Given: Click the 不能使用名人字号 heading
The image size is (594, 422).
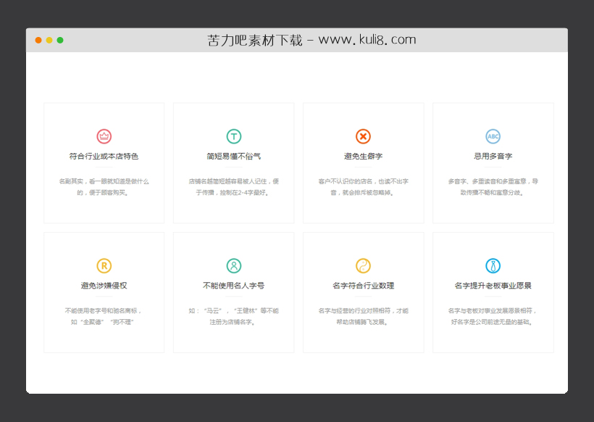Looking at the screenshot, I should tap(233, 285).
